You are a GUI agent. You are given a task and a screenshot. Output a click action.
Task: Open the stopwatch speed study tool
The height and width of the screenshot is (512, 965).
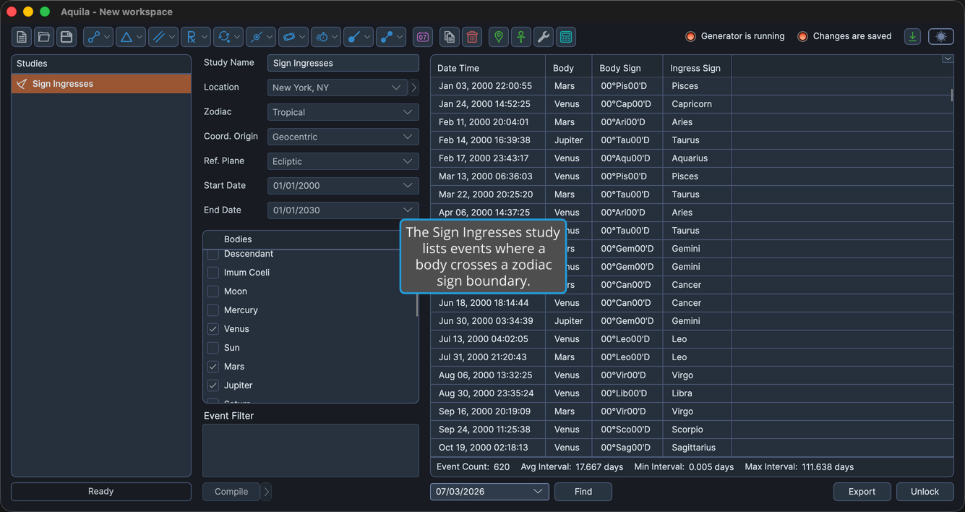[x=326, y=37]
